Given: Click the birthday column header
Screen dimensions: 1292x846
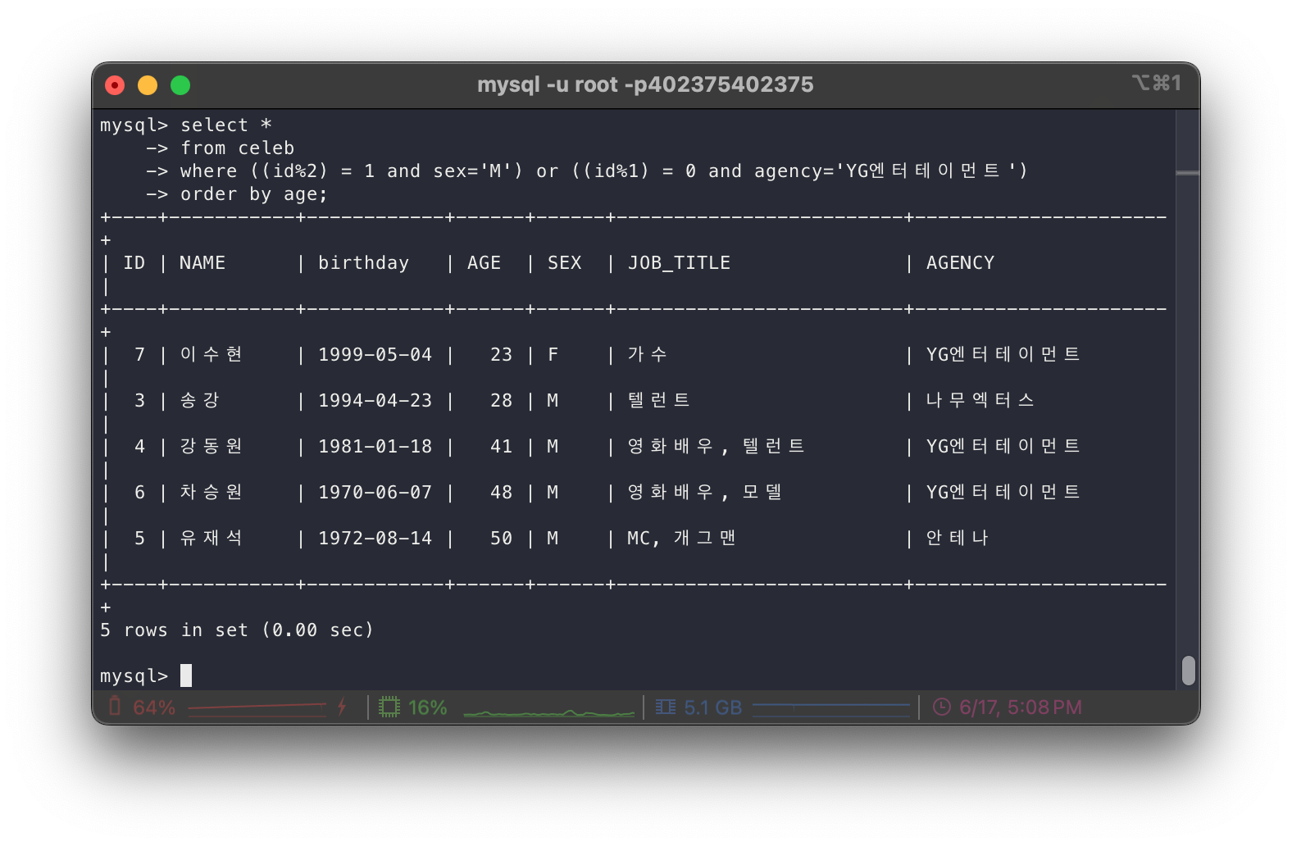Looking at the screenshot, I should pyautogui.click(x=363, y=262).
